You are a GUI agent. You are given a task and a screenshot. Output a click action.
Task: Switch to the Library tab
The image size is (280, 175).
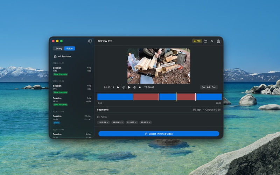(58, 49)
